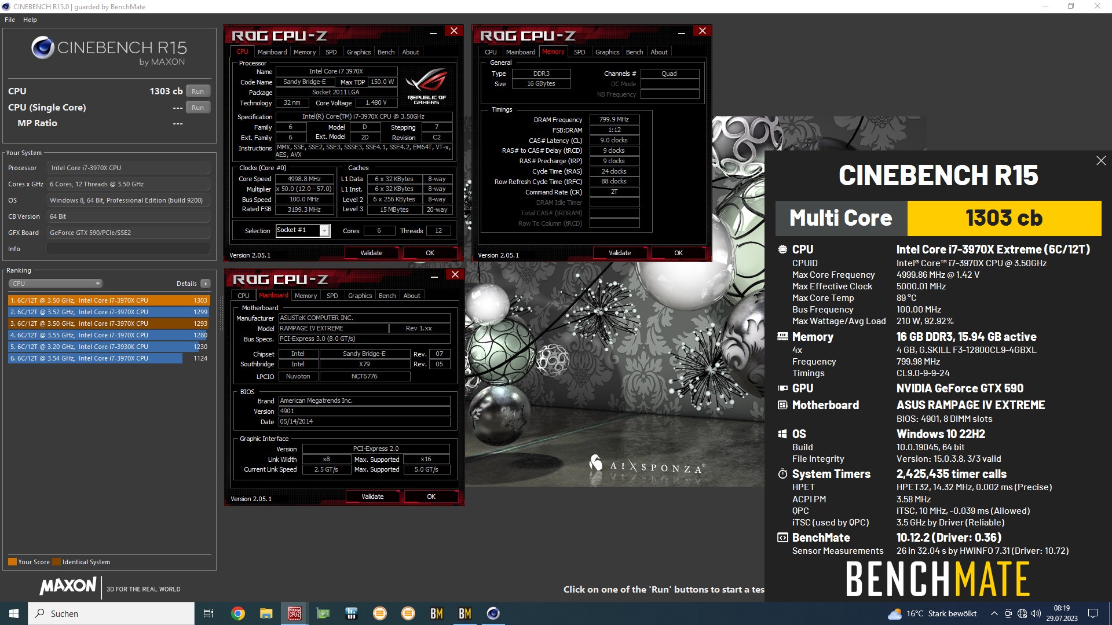Click the Windows OS icon in BenchMate panel
The image size is (1112, 625).
[x=782, y=434]
